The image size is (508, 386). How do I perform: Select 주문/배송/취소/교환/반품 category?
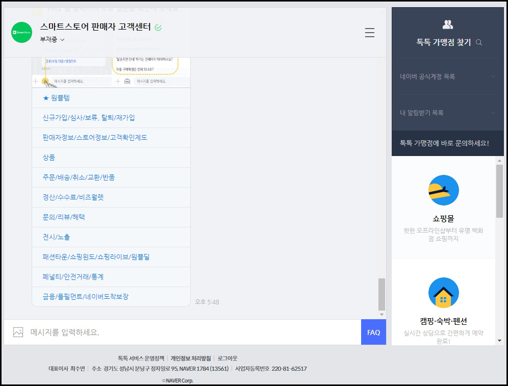111,177
